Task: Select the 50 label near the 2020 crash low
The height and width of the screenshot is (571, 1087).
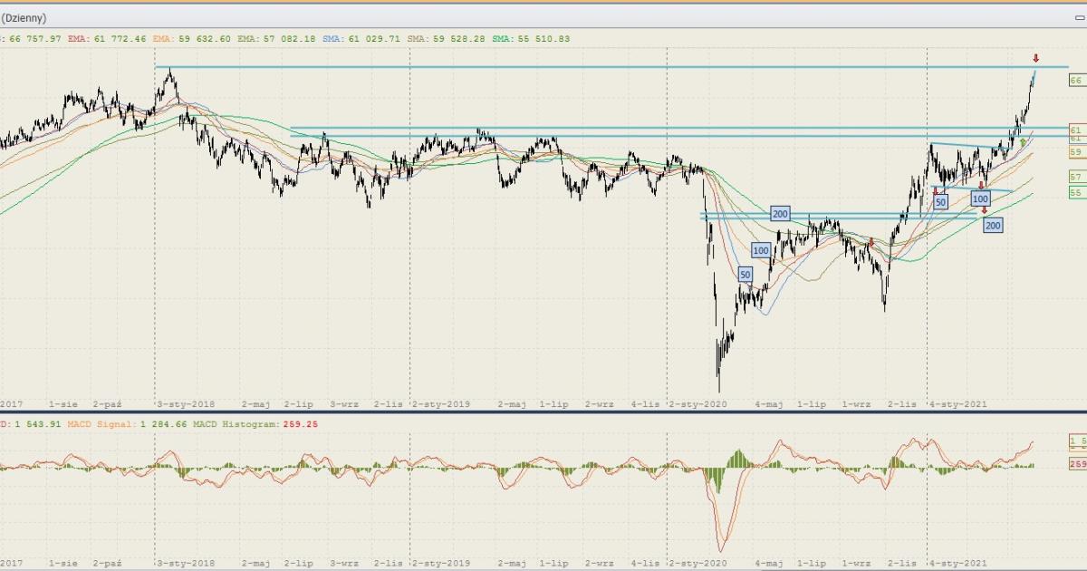Action: (x=745, y=275)
